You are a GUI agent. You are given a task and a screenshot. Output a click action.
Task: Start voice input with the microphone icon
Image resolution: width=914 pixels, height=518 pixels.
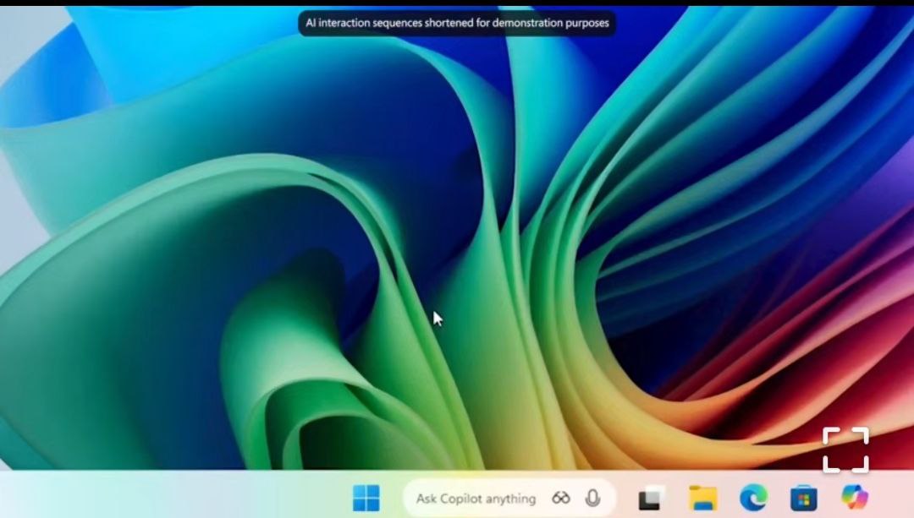(x=592, y=499)
